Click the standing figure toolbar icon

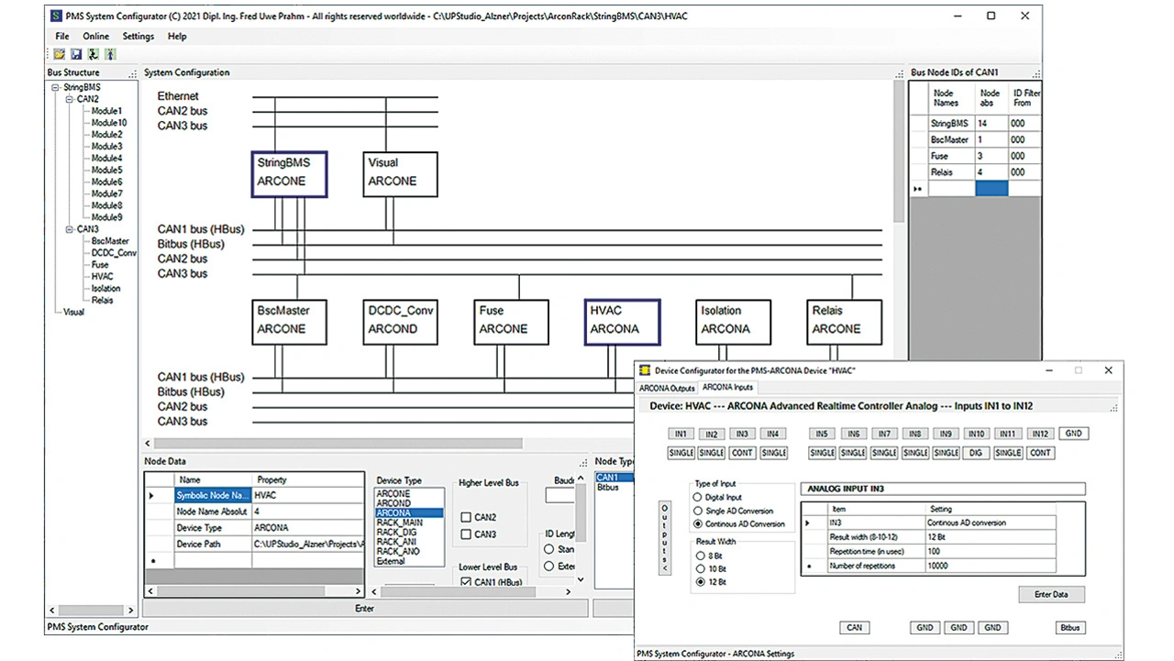click(x=109, y=55)
